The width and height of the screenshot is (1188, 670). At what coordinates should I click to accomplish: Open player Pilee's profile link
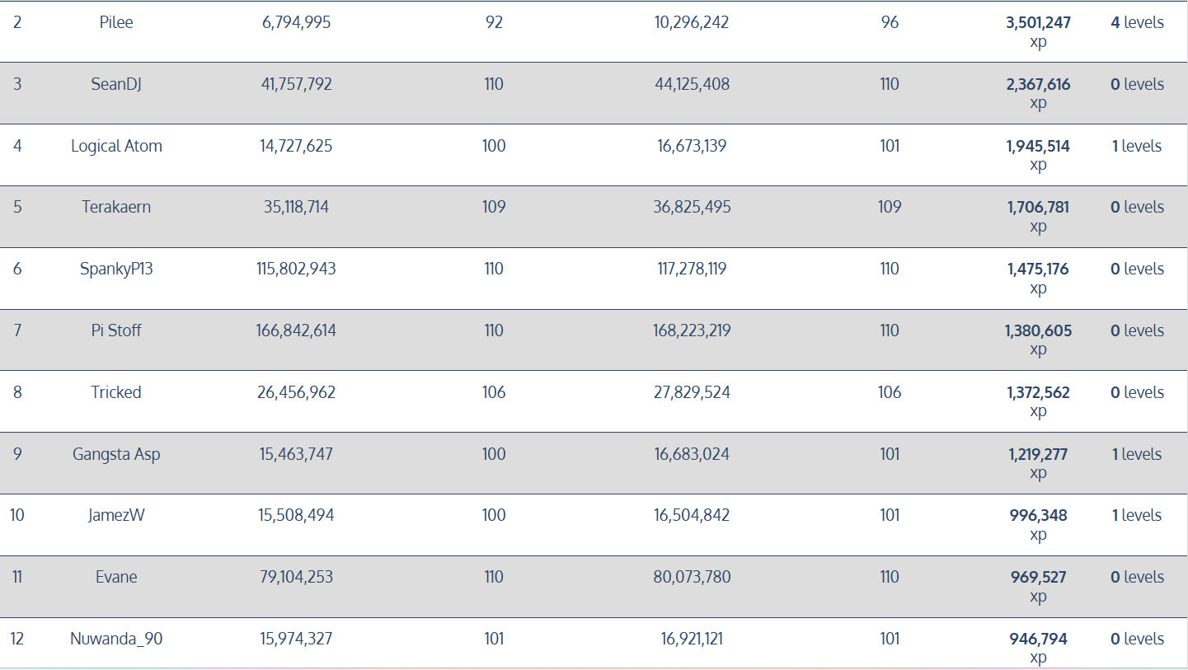[x=116, y=22]
